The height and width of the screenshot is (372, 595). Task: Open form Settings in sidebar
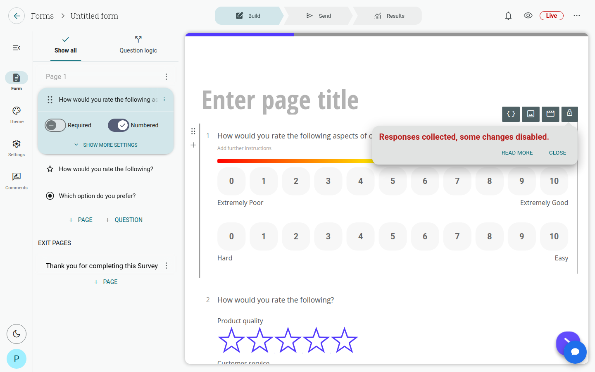pos(17,148)
